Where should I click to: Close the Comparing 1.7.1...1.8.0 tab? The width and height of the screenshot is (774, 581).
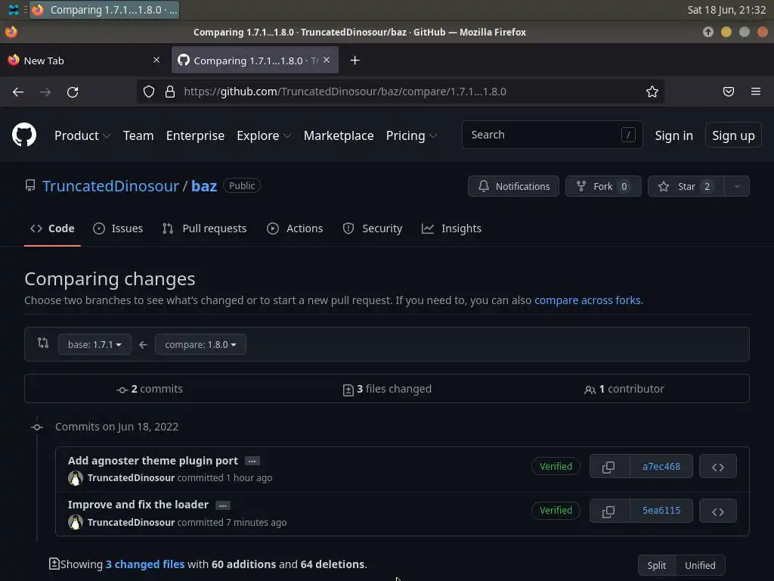[327, 60]
